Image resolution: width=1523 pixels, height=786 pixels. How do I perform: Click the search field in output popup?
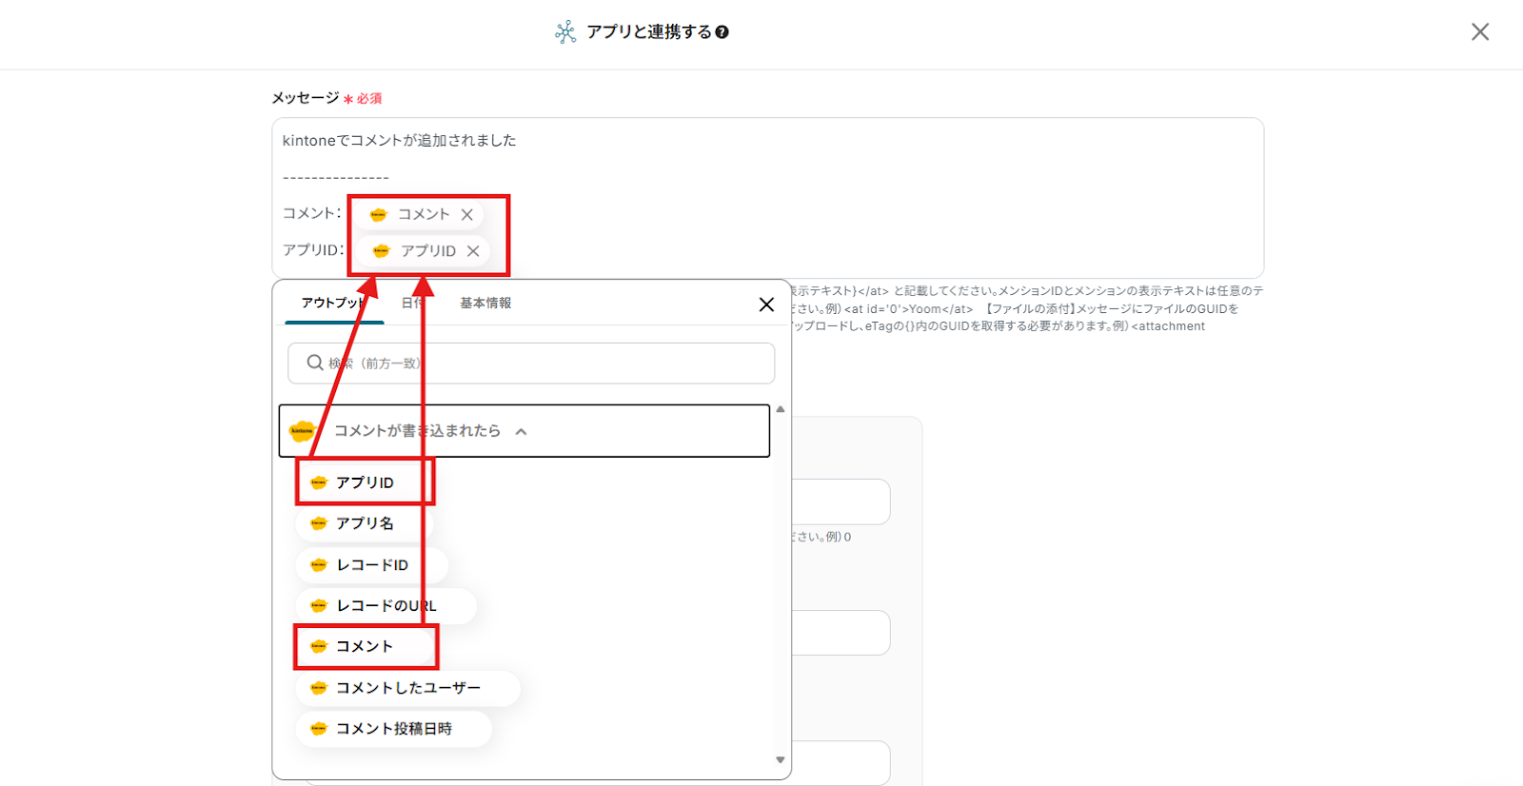point(531,364)
